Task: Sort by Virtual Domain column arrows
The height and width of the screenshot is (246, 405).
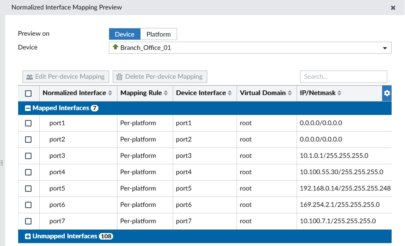Action: (x=290, y=93)
